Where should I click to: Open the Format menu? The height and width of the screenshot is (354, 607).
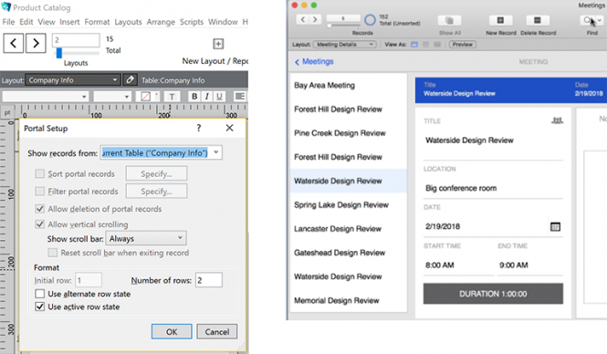click(x=97, y=22)
